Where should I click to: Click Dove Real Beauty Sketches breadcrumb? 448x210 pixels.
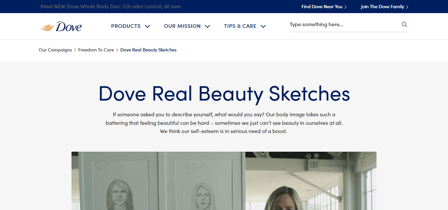pos(148,50)
